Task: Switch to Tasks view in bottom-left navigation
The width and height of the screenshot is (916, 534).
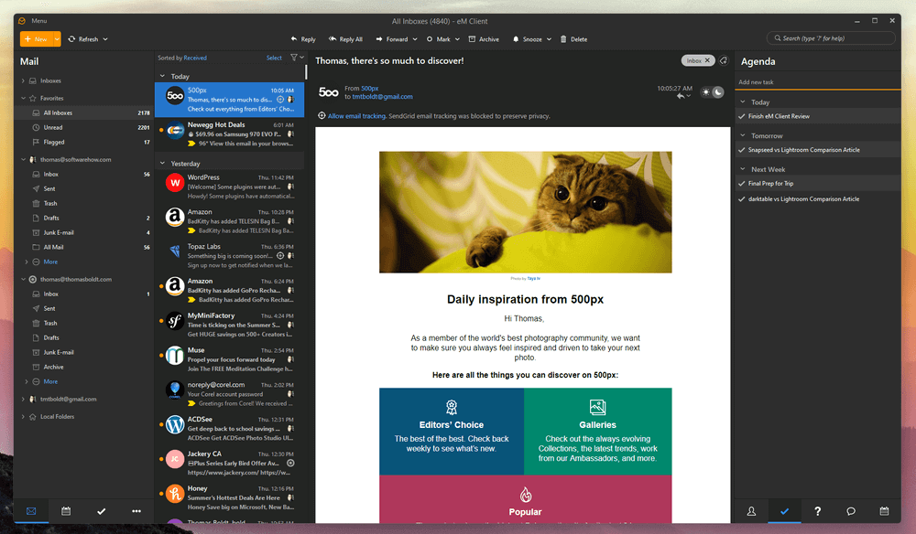Action: pos(101,511)
